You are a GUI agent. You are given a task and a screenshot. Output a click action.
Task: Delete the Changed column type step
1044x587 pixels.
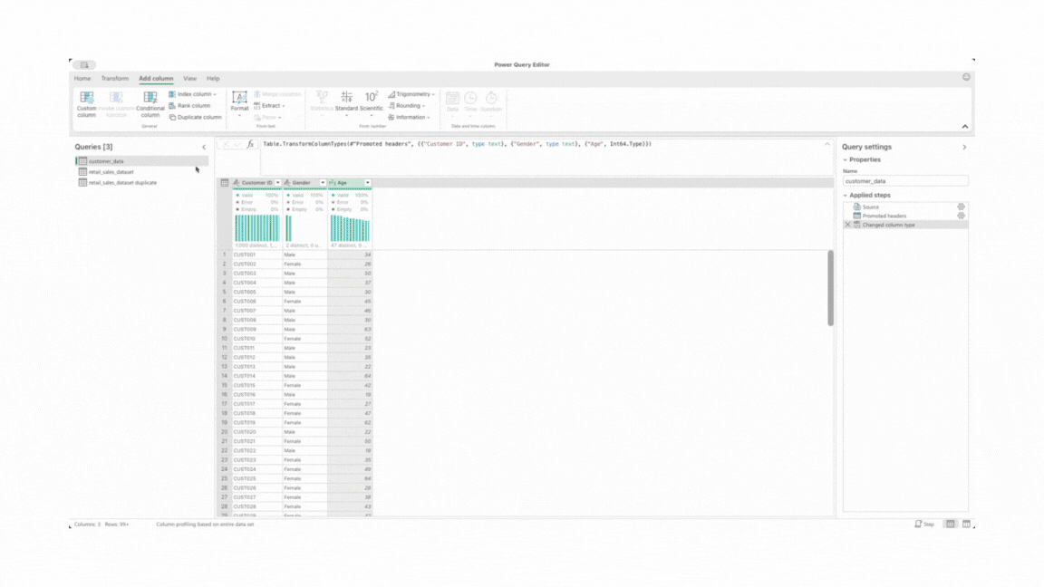(847, 225)
